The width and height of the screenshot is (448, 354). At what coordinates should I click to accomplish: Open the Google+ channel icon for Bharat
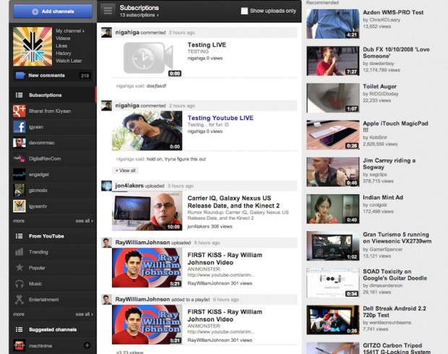pos(20,111)
